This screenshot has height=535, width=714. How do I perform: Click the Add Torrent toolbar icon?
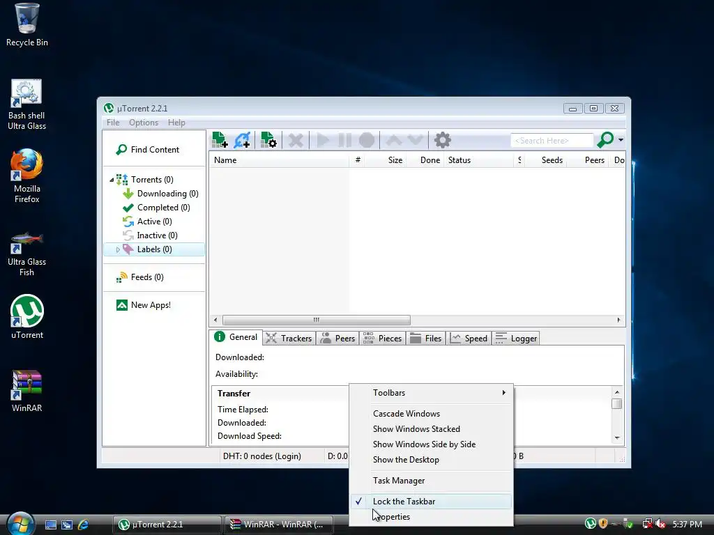220,140
